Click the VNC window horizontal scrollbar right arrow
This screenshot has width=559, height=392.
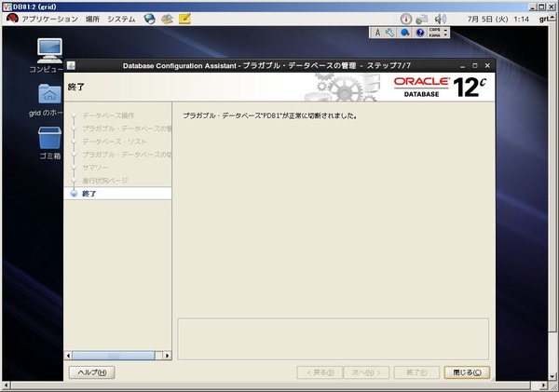(543, 385)
